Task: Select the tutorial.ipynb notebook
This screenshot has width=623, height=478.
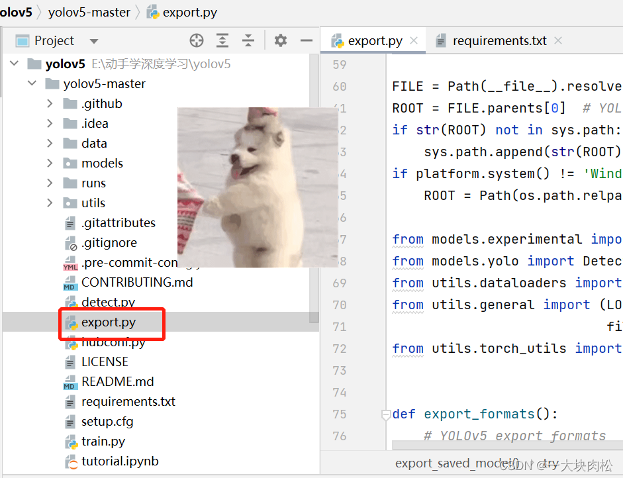Action: 120,461
